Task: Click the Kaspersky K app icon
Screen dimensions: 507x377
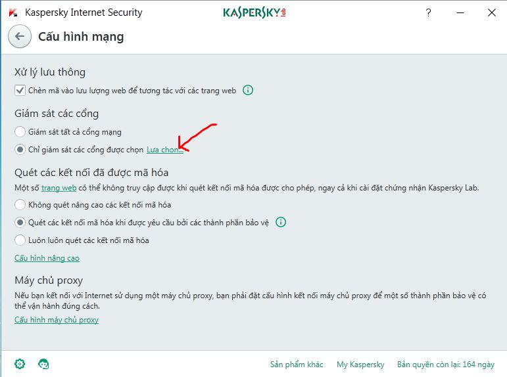Action: [x=12, y=12]
